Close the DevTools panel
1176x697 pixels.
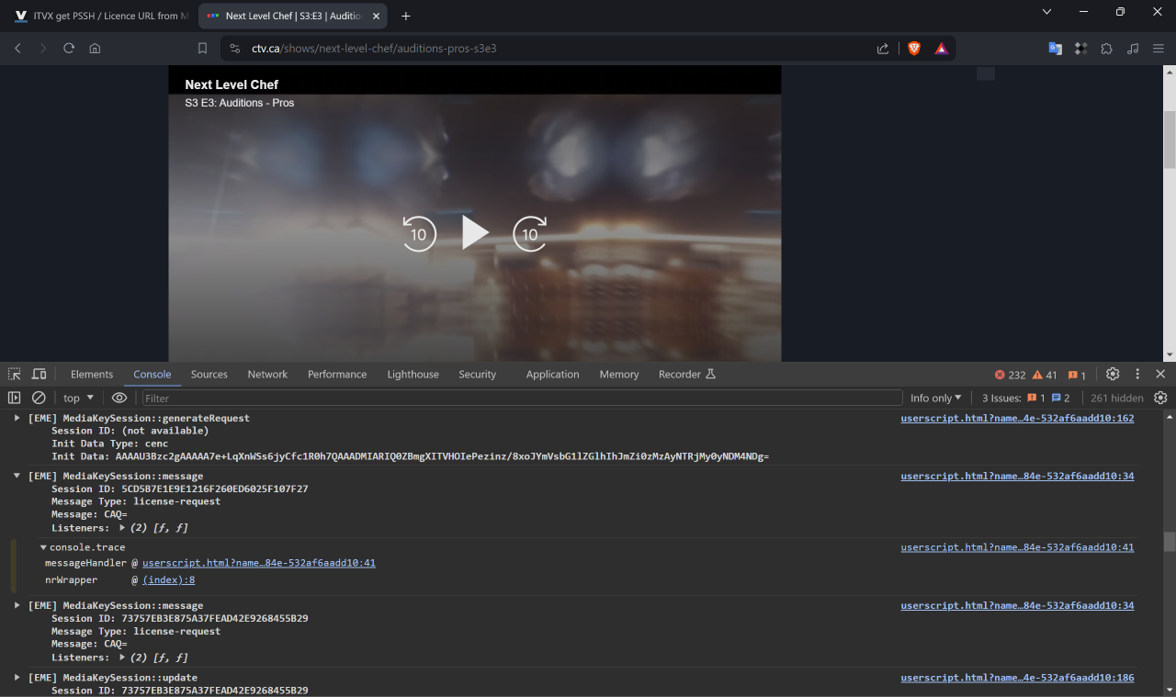1160,374
